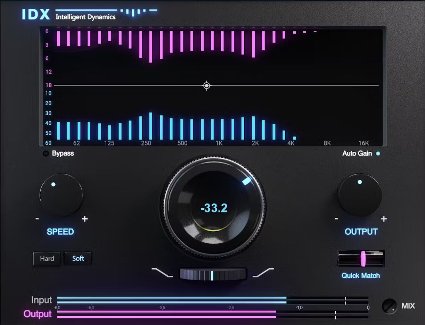Click the 16K frequency label
The height and width of the screenshot is (325, 425).
tap(363, 143)
